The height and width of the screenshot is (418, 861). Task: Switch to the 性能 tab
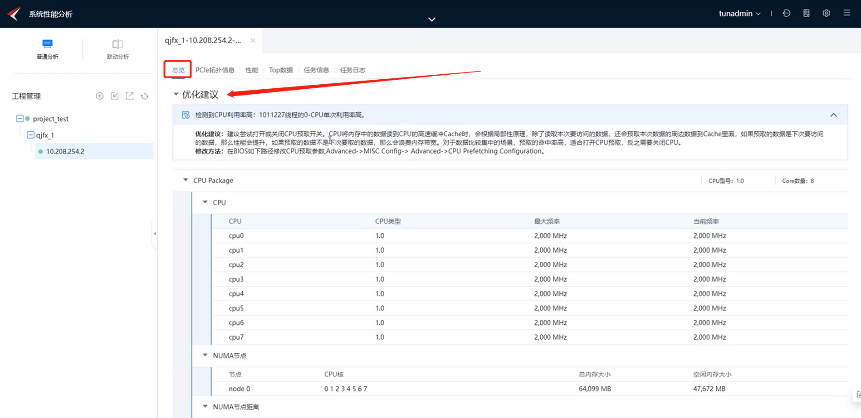click(252, 70)
